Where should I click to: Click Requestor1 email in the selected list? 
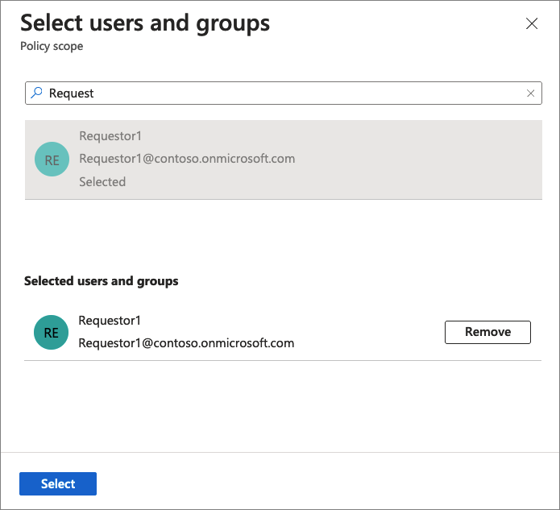click(x=186, y=343)
